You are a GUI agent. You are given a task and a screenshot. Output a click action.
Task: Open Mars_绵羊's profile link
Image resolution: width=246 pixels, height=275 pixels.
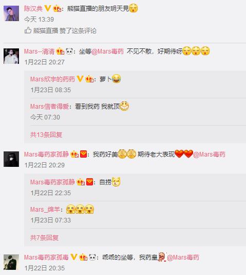45,210
